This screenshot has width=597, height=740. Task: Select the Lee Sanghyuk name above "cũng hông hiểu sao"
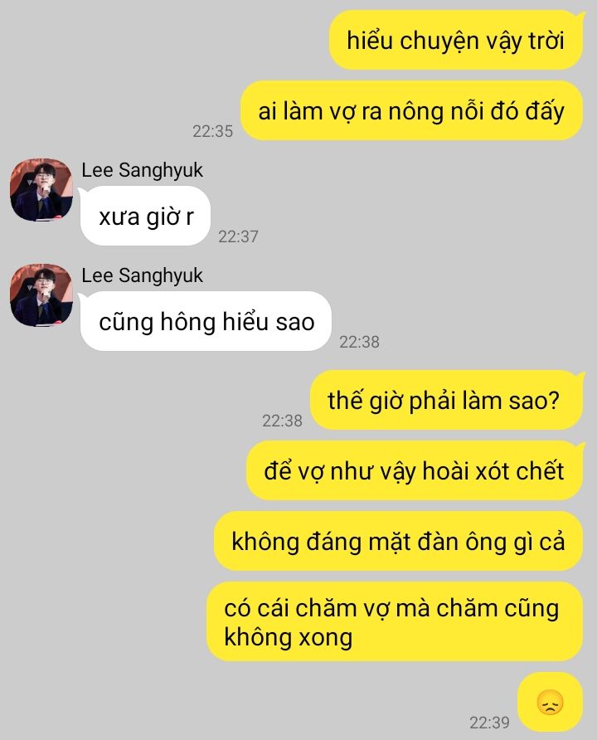[x=142, y=275]
